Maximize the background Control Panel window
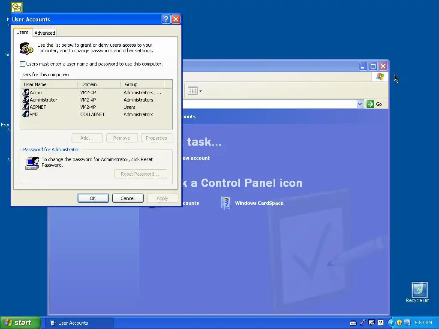The width and height of the screenshot is (439, 329). tap(373, 66)
